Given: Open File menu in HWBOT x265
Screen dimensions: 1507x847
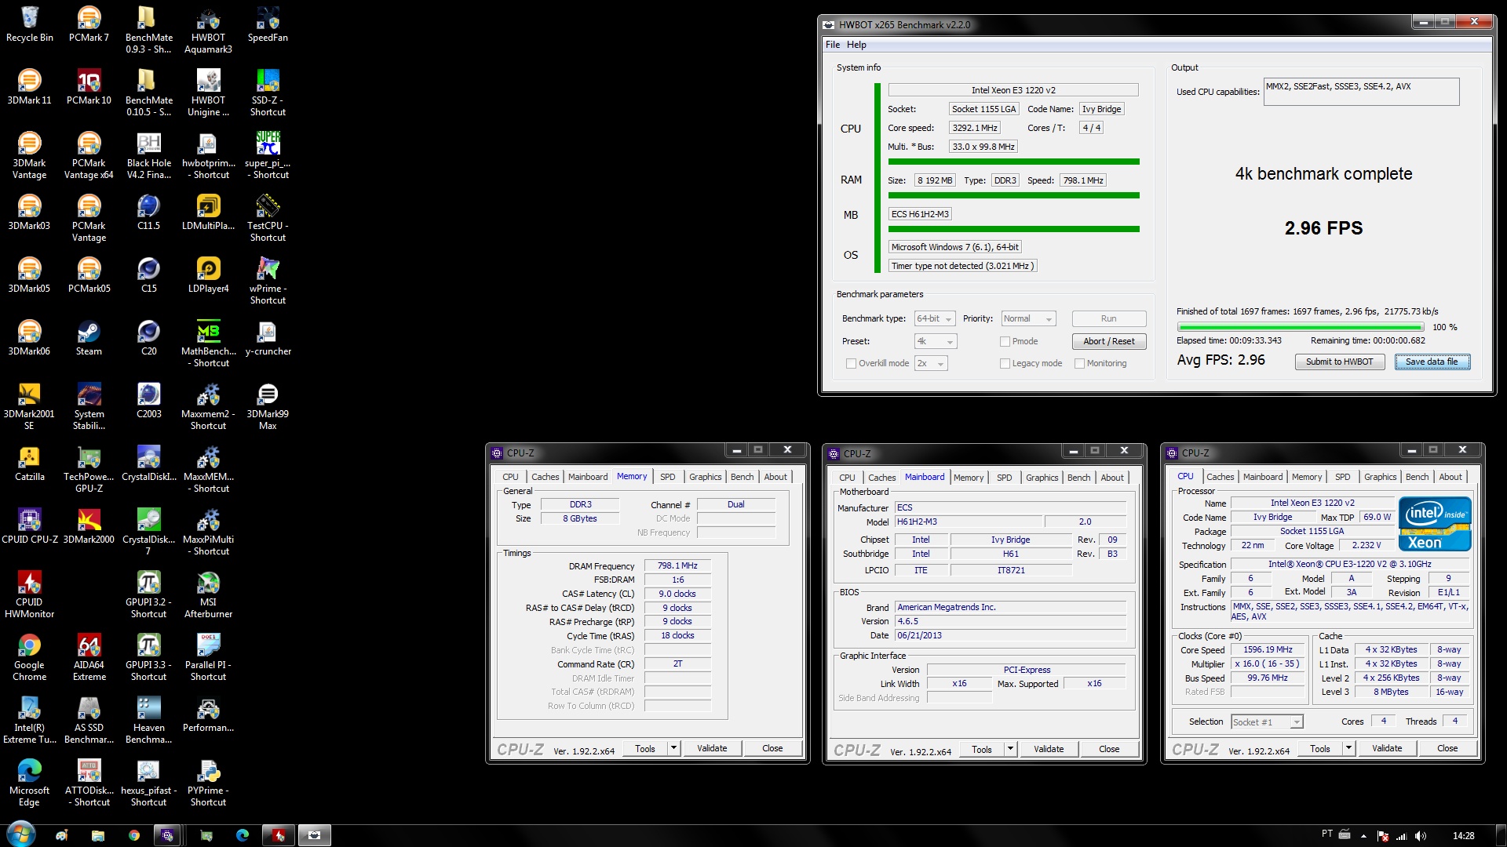Looking at the screenshot, I should point(832,45).
